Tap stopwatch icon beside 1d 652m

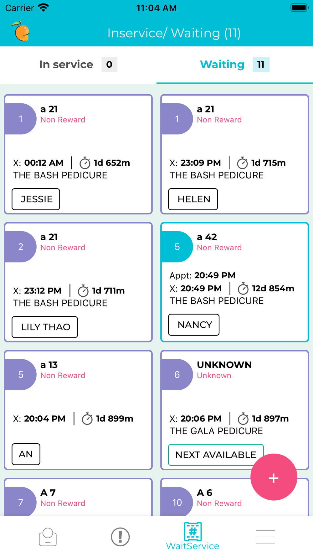point(85,163)
